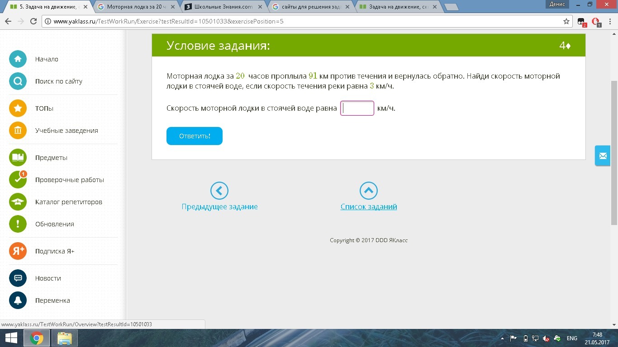Open the Список заданий link

(x=368, y=206)
